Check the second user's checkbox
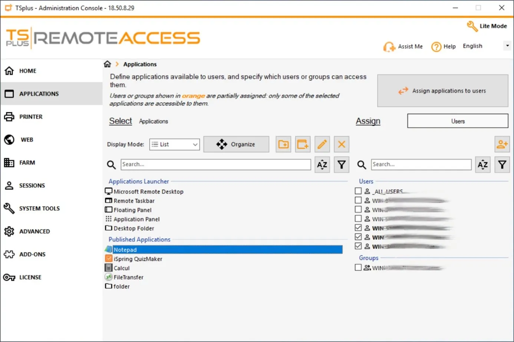Screen dimensions: 514x342 click(358, 200)
